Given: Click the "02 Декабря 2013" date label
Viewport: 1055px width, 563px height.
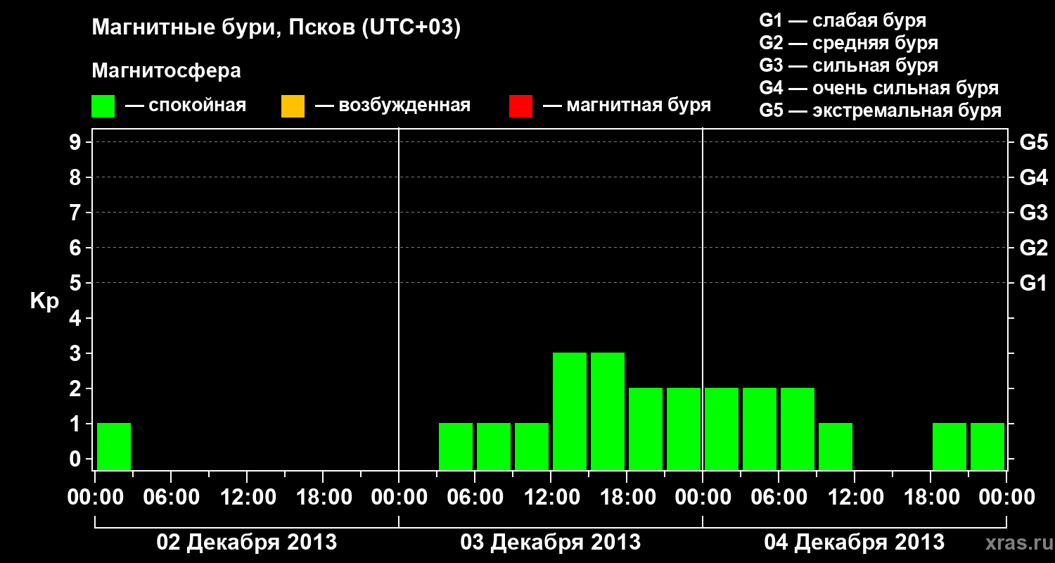Looking at the screenshot, I should (x=246, y=543).
